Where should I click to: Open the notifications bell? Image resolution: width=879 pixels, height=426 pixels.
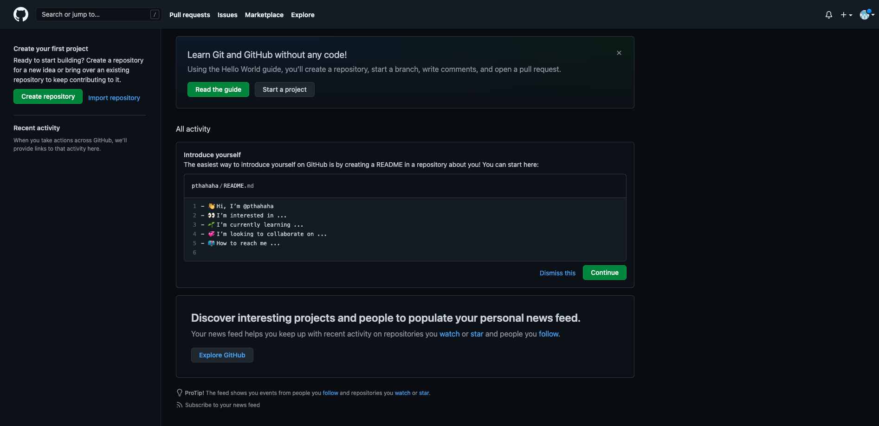pyautogui.click(x=829, y=15)
